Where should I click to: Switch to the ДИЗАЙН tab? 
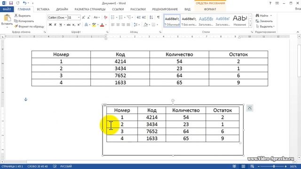[x=62, y=9]
